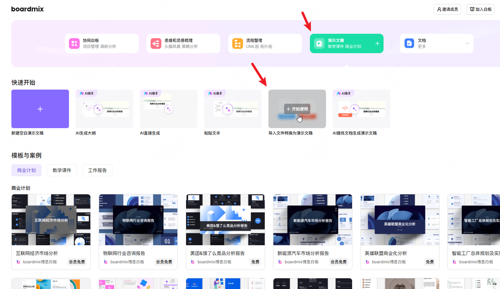This screenshot has height=289, width=500.
Task: Click the 加入白板 button
Action: (x=481, y=9)
